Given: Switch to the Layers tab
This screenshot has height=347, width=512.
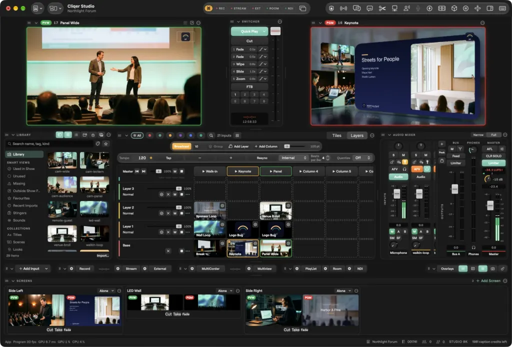Looking at the screenshot, I should click(x=357, y=135).
